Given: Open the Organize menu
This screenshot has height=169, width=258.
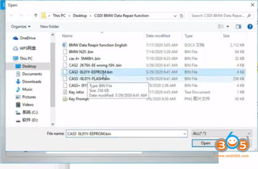Looking at the screenshot, I should click(21, 27).
